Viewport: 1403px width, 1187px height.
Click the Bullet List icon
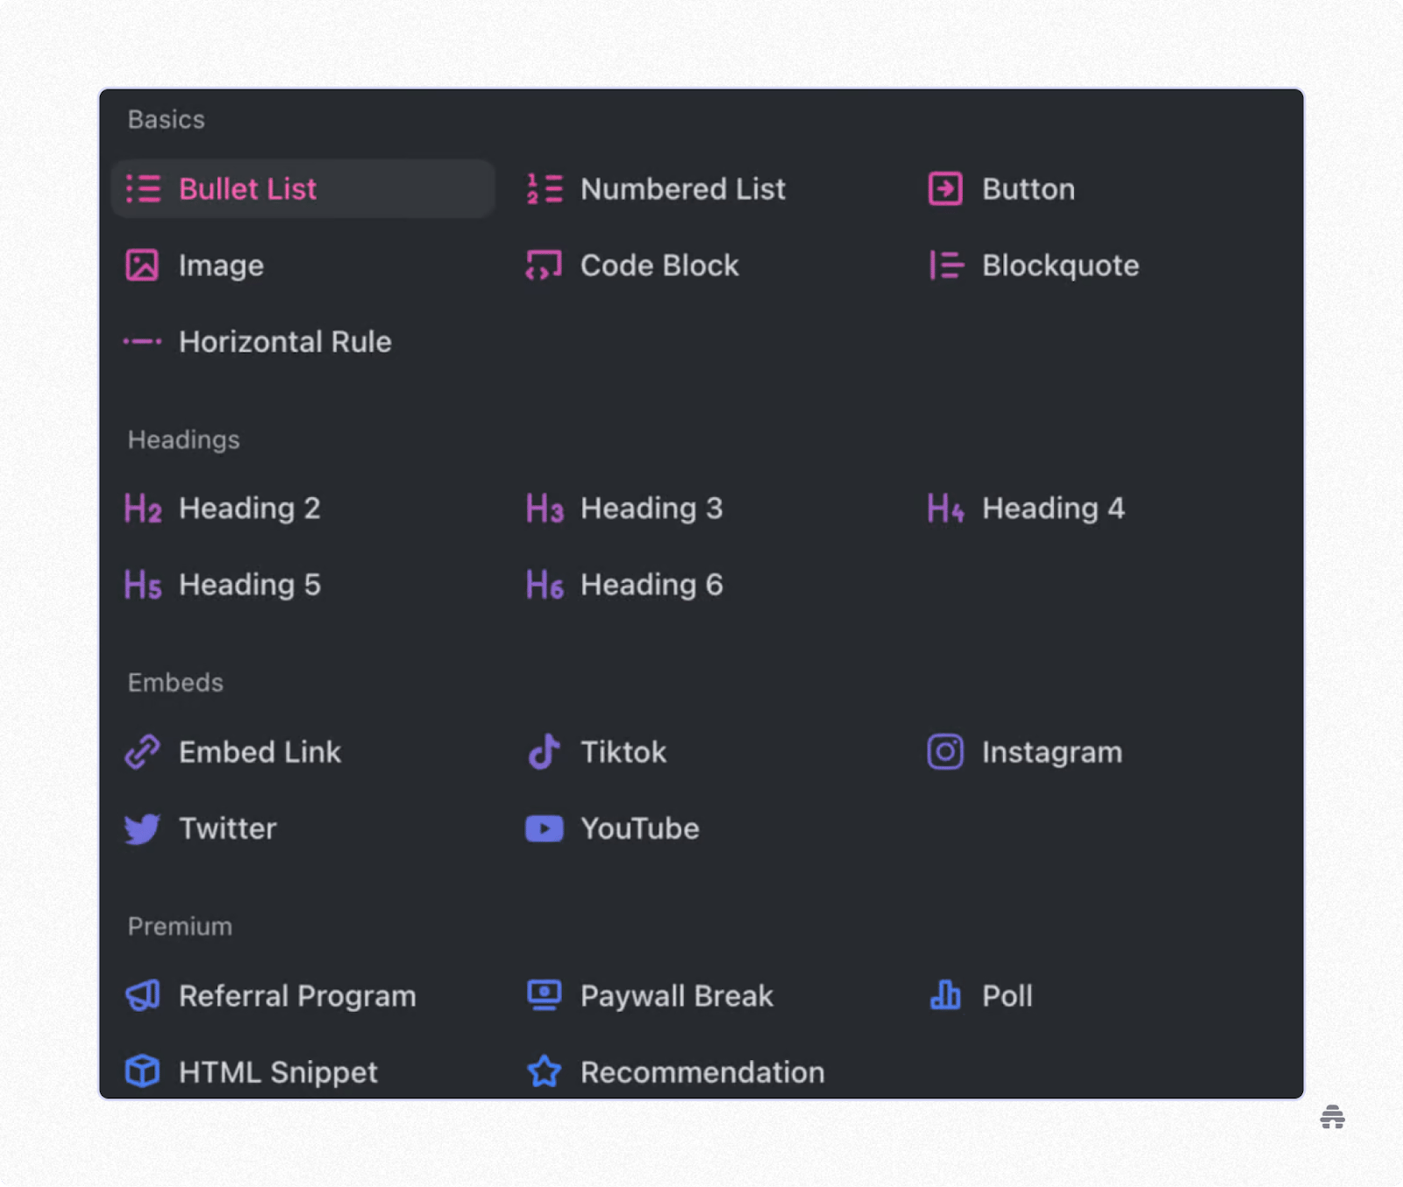click(x=143, y=188)
